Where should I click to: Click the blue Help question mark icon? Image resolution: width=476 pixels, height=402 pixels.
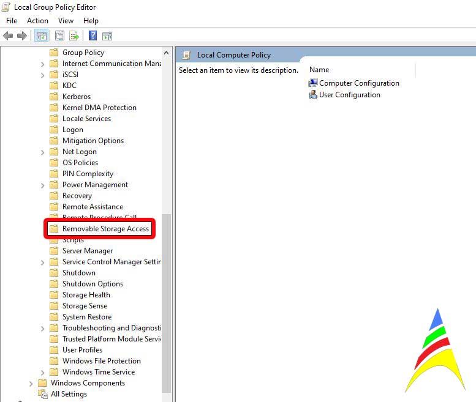[x=93, y=35]
